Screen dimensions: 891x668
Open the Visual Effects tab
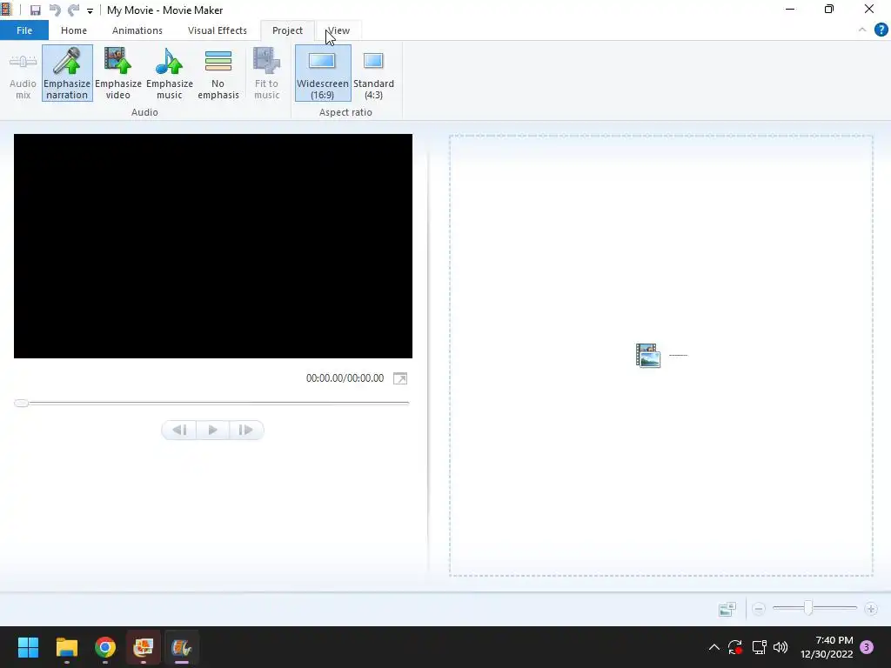pos(217,30)
